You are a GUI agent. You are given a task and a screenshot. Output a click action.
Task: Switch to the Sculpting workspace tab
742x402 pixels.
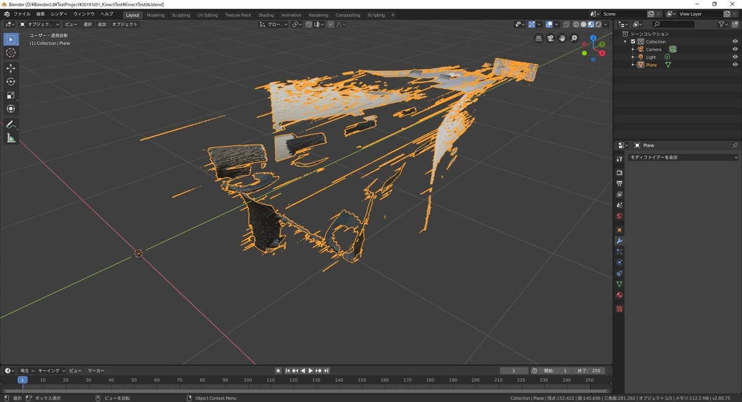(x=181, y=15)
